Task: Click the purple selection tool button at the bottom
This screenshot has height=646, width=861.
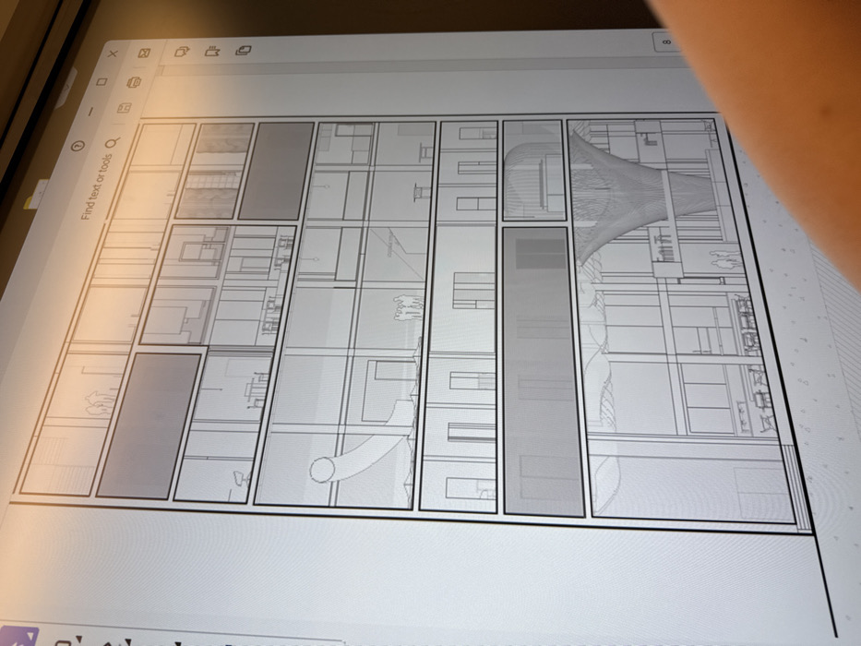Action: point(18,636)
